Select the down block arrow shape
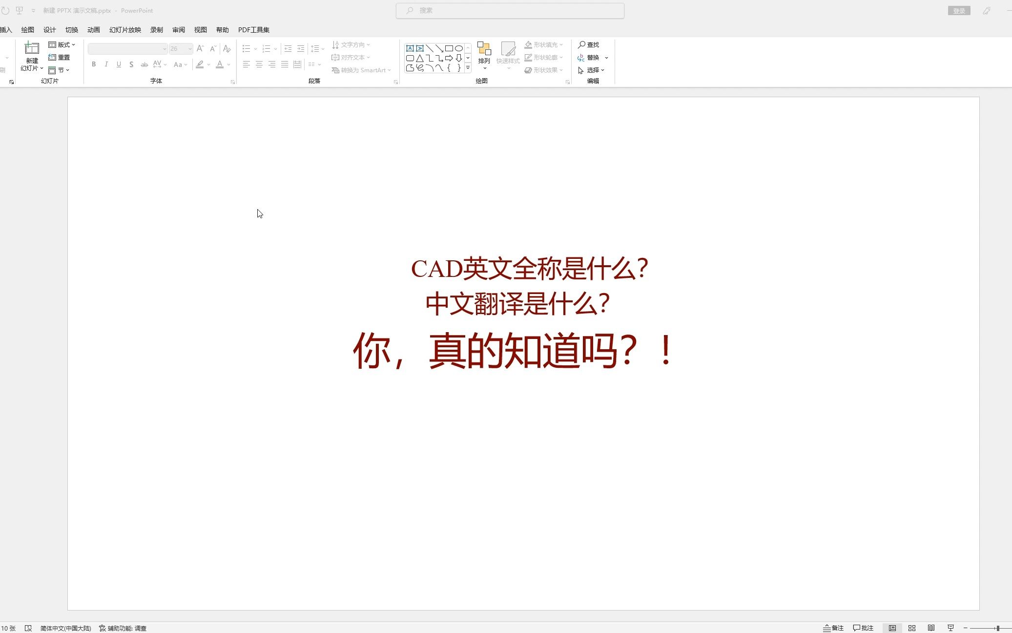Screen dimensions: 1012x633 pyautogui.click(x=459, y=58)
